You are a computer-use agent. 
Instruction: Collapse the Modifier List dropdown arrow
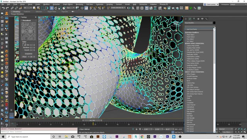[215, 27]
